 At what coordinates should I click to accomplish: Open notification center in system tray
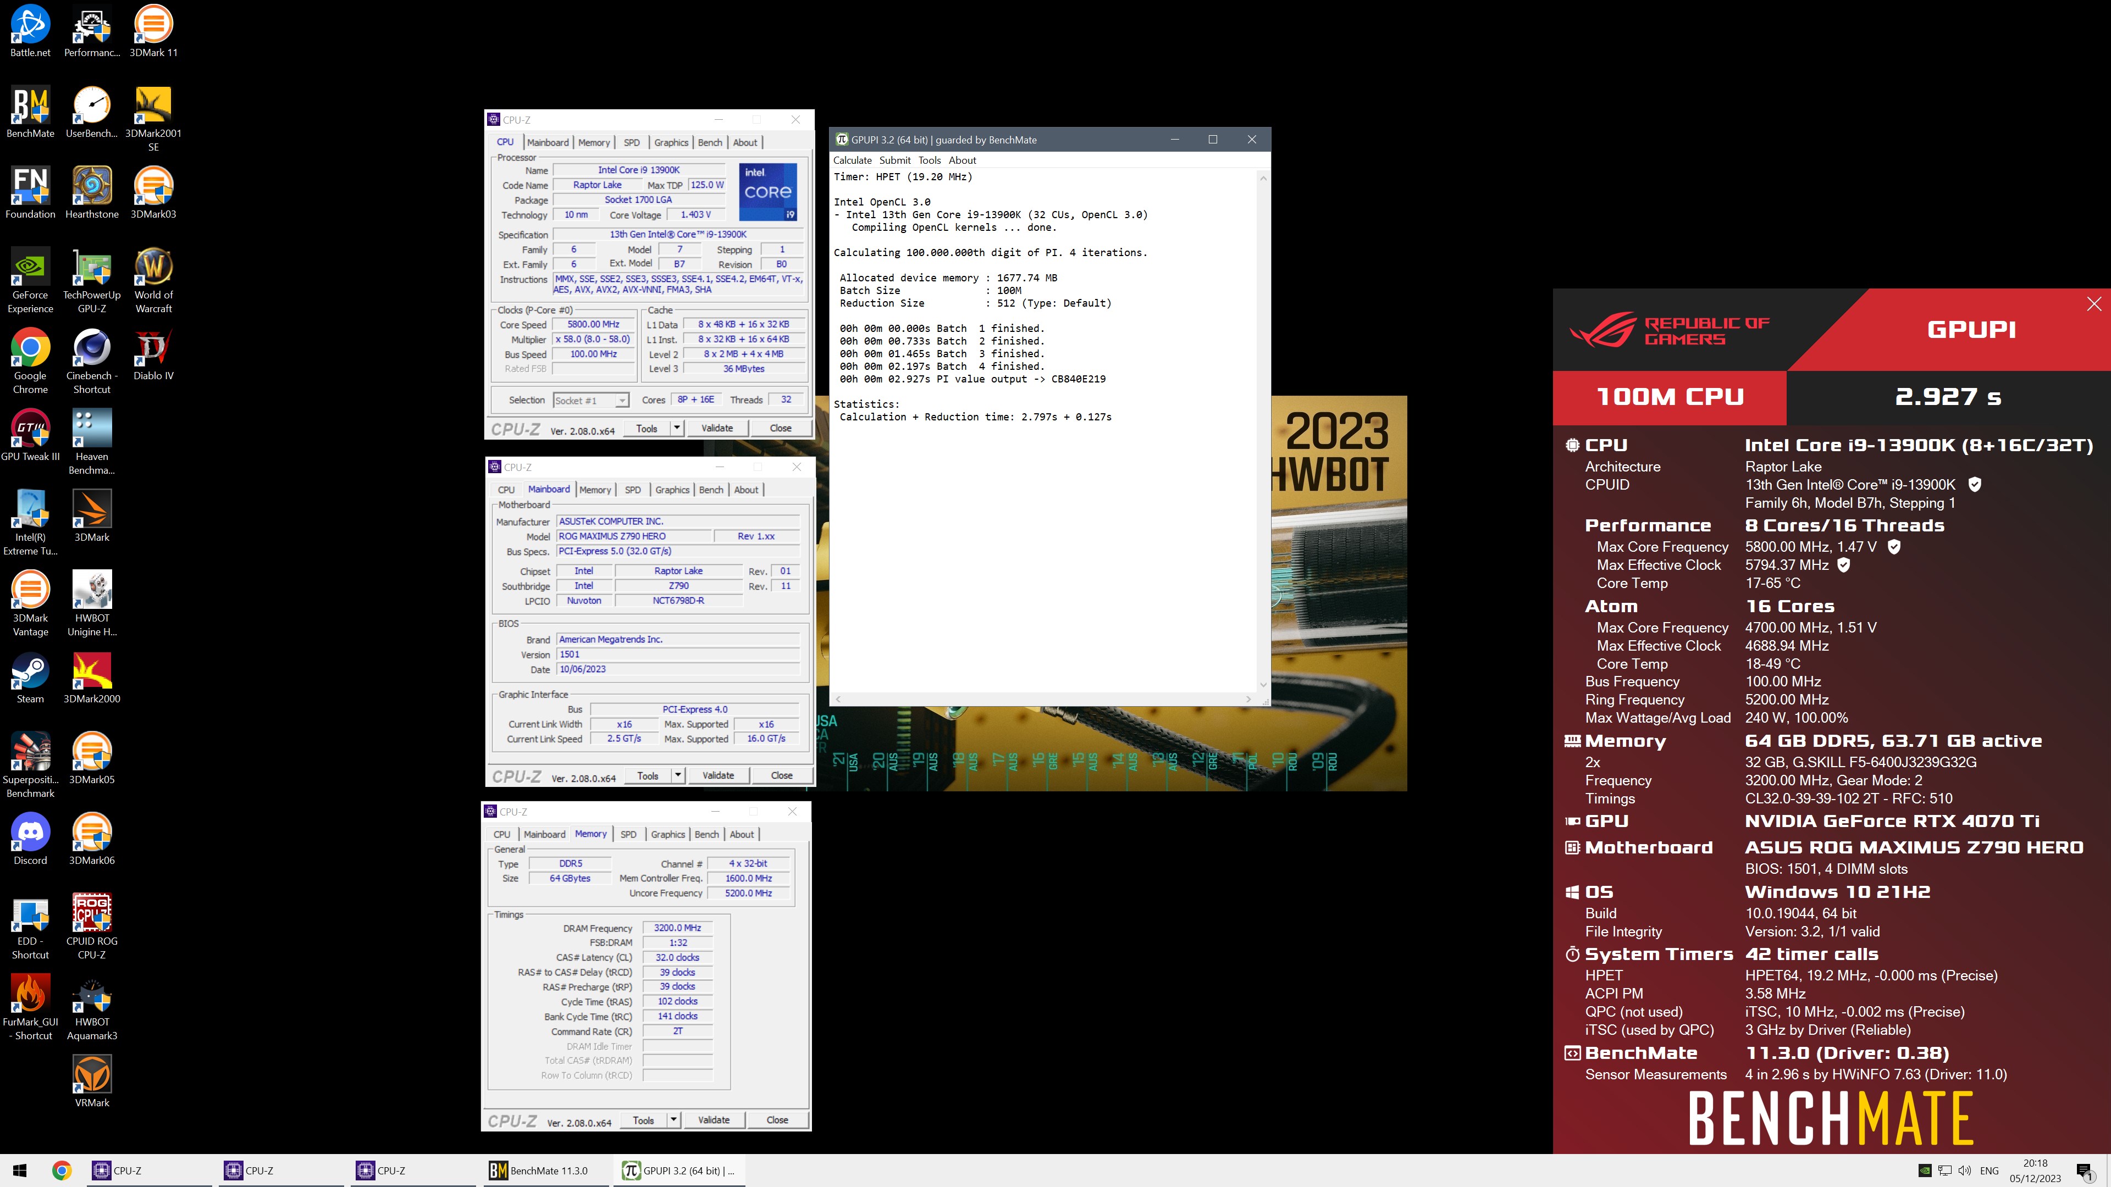(x=2084, y=1172)
